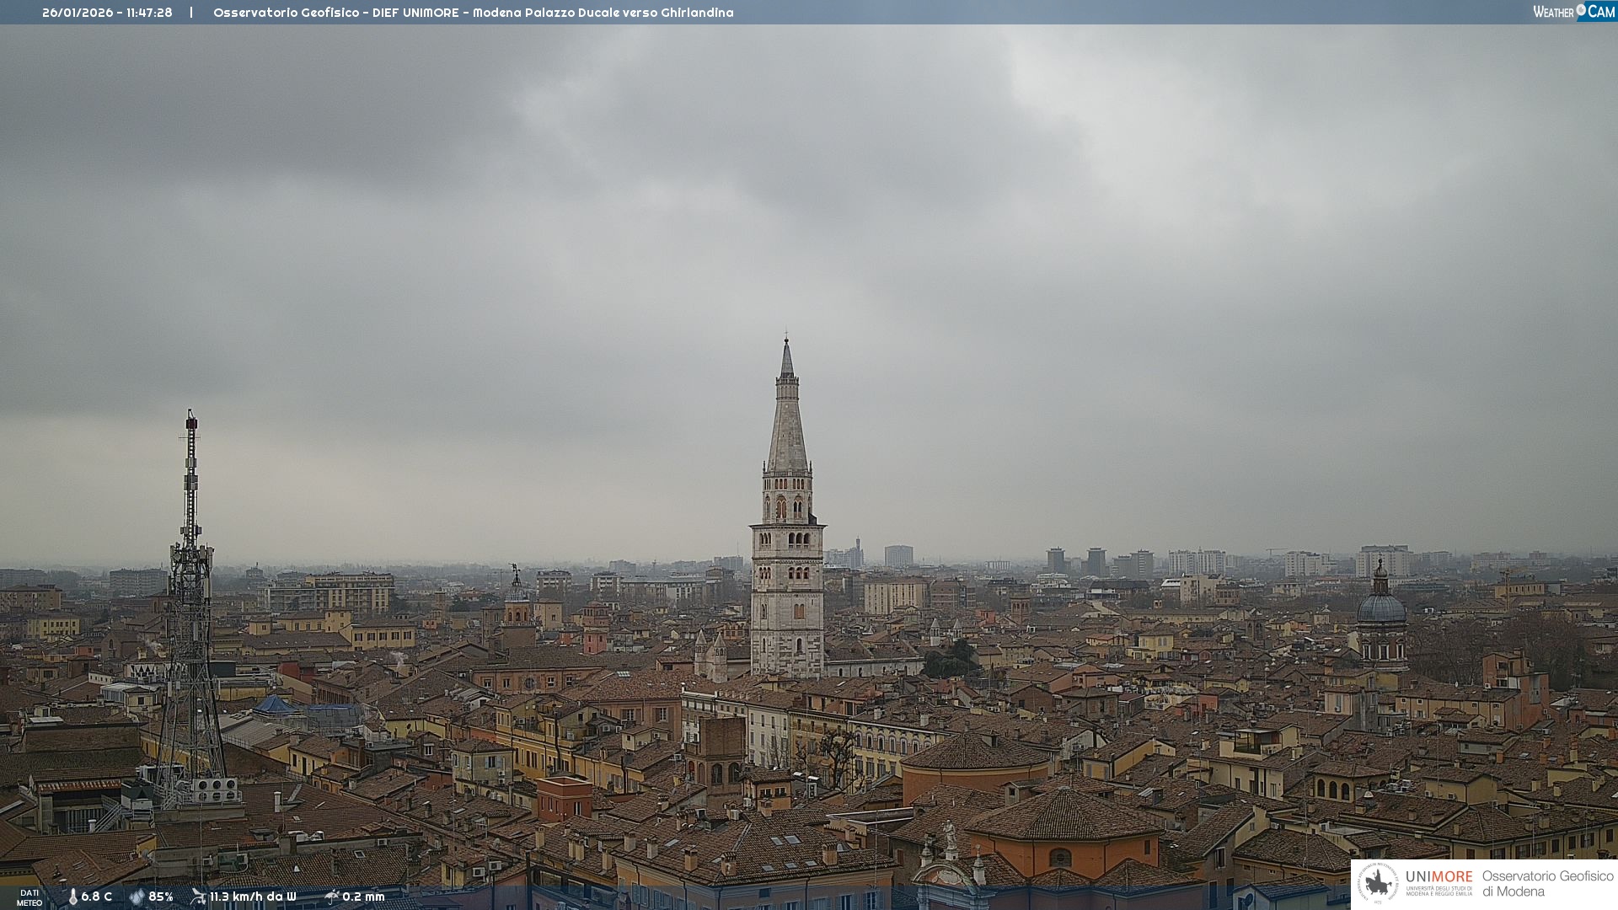
Task: Click the Ghirlandina bell tower spire
Action: coord(787,421)
